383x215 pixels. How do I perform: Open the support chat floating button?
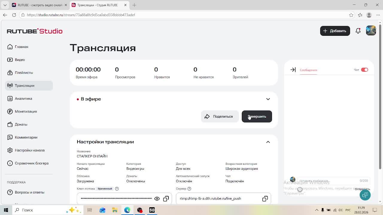(365, 195)
